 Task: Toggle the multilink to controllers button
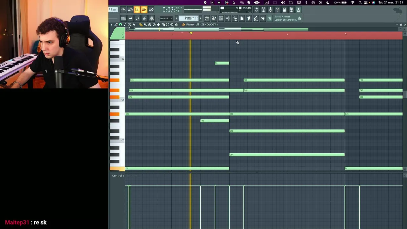pyautogui.click(x=144, y=18)
